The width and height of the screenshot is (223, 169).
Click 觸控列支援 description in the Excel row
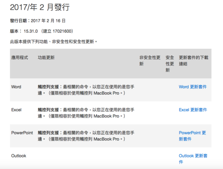tap(86, 113)
